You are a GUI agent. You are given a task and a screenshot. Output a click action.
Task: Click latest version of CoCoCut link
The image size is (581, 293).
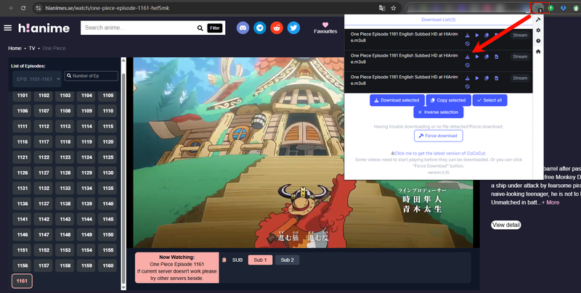point(439,153)
